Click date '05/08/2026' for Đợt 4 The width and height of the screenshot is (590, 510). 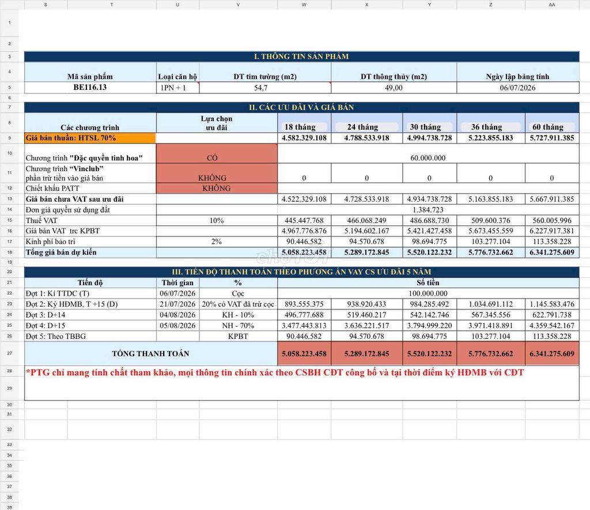click(x=177, y=326)
